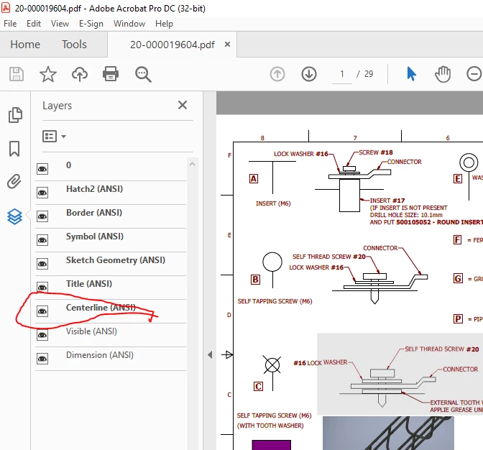The height and width of the screenshot is (450, 483).
Task: Select Hatch2 (ANSI) layer name
Action: click(95, 189)
